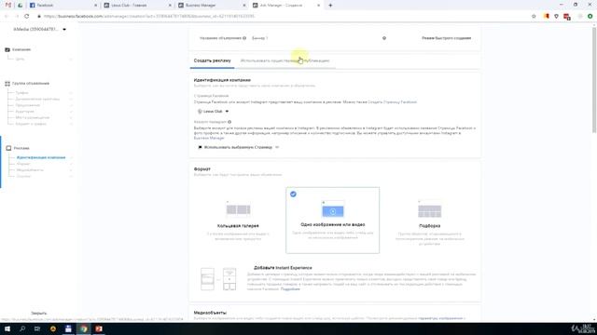Image resolution: width=597 pixels, height=335 pixels.
Task: Follow the Business Manager link
Action: click(209, 139)
